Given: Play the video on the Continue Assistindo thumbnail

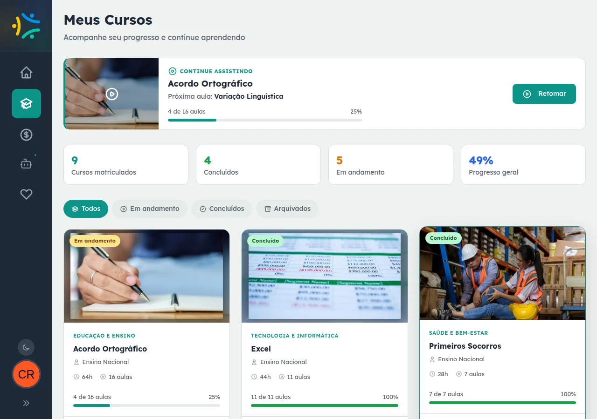Looking at the screenshot, I should [112, 94].
